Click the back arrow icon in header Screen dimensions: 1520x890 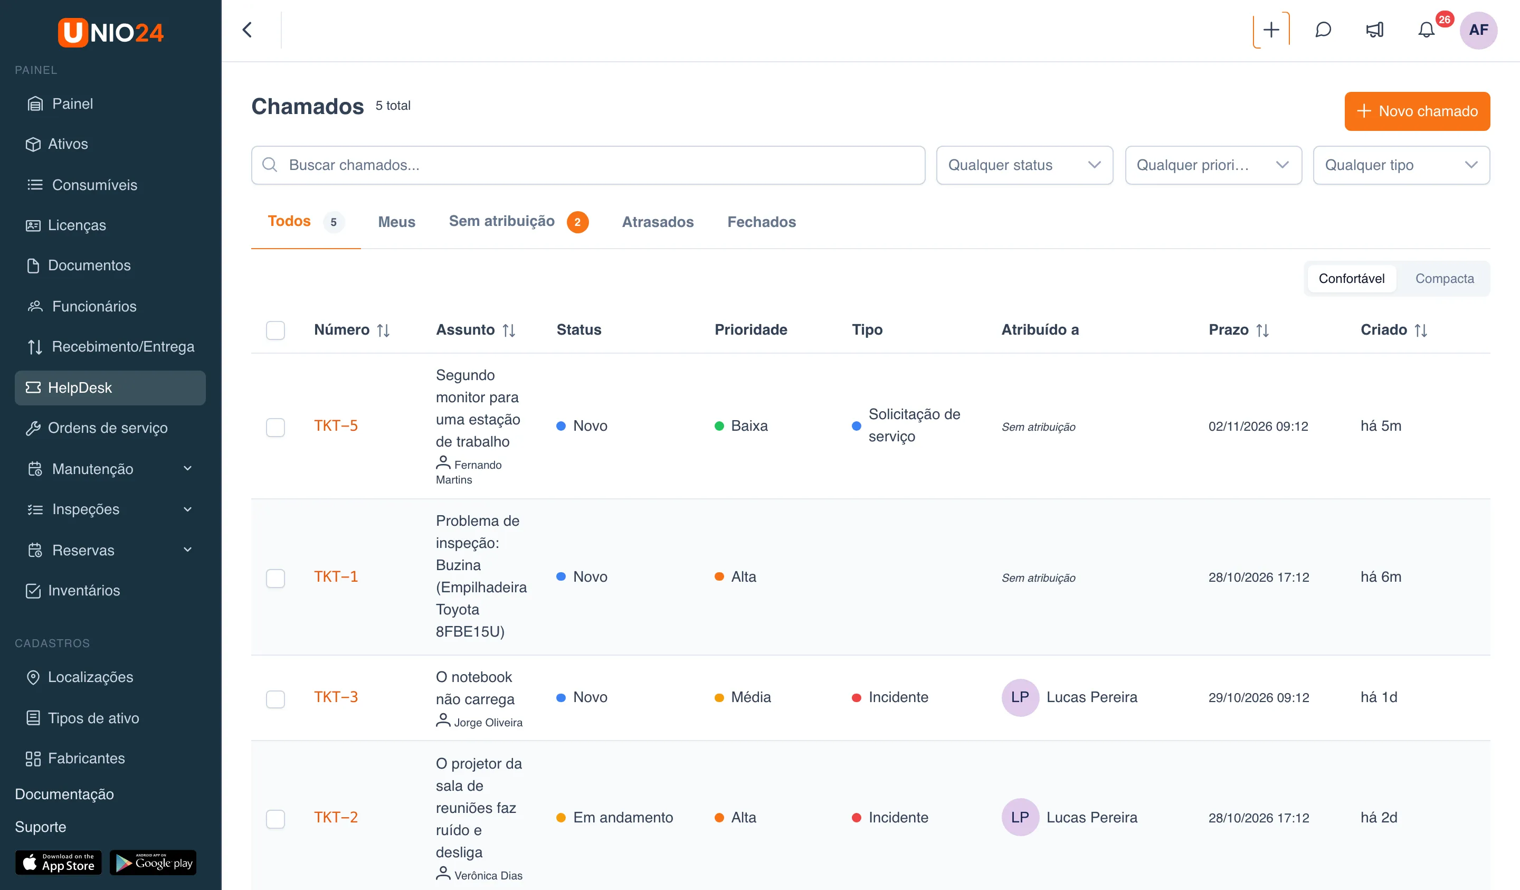click(x=246, y=30)
